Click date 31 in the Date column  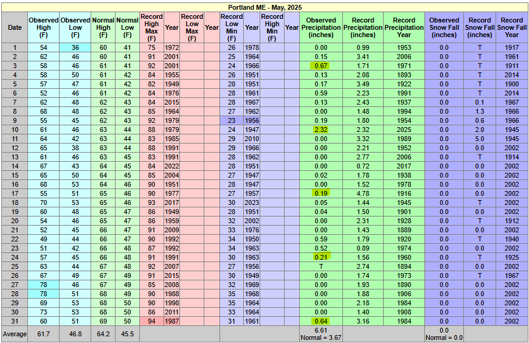coord(15,321)
